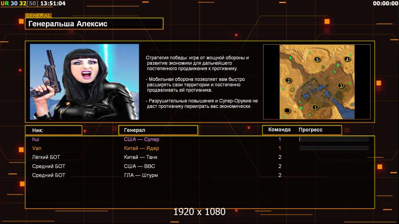
Task: Click the 'Разрушительные повышения' tip paragraph
Action: 202,103
